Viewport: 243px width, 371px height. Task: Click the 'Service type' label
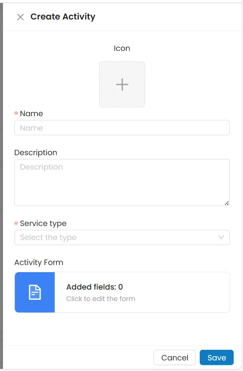tap(43, 223)
